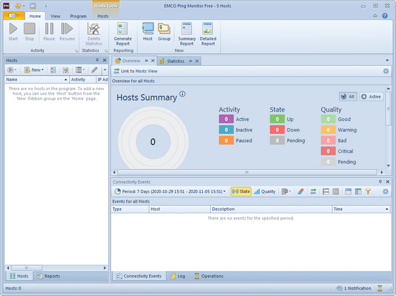The width and height of the screenshot is (396, 296).
Task: Click the eraser icon in events toolbar
Action: tap(300, 192)
